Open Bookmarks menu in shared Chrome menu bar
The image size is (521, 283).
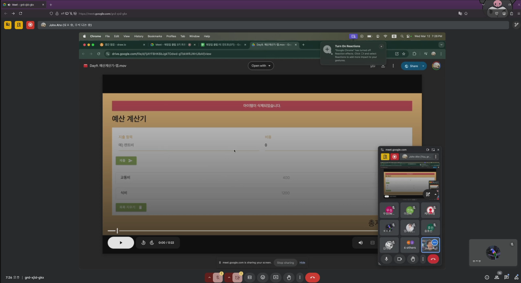155,36
